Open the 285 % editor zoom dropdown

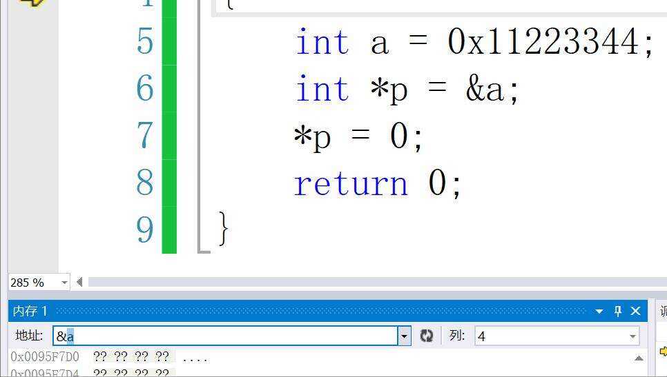(x=64, y=282)
